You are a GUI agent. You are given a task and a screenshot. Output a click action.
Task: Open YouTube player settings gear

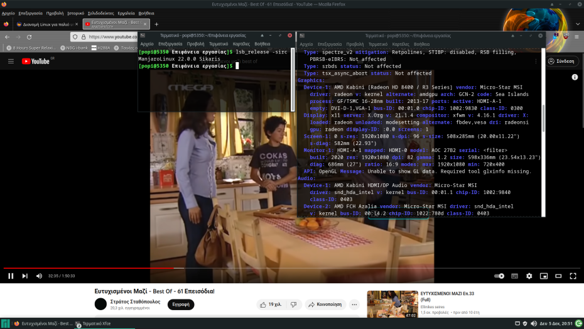529,276
